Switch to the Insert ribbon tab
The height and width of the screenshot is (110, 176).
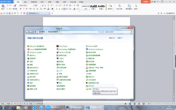point(26,2)
